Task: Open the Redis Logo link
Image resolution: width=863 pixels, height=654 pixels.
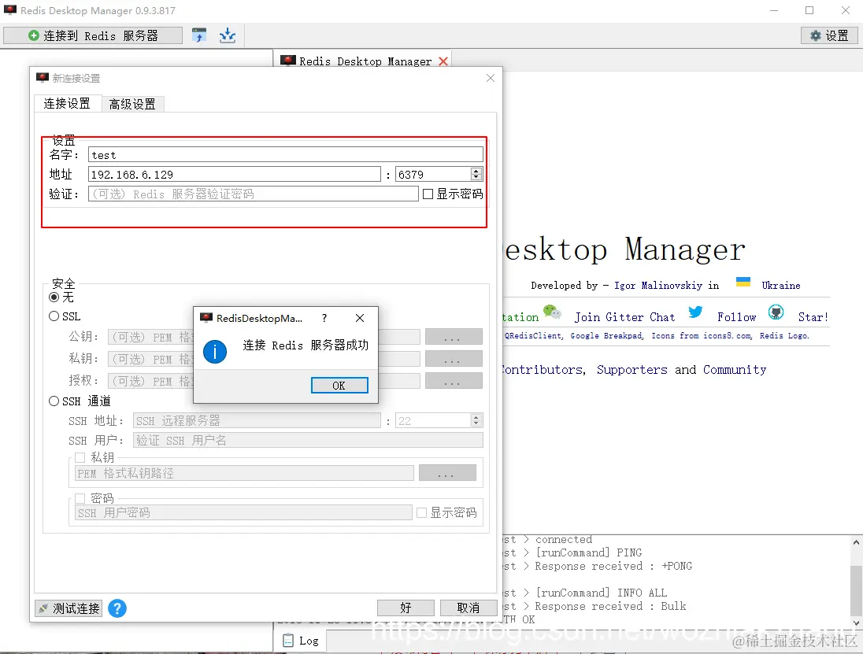Action: tap(784, 335)
